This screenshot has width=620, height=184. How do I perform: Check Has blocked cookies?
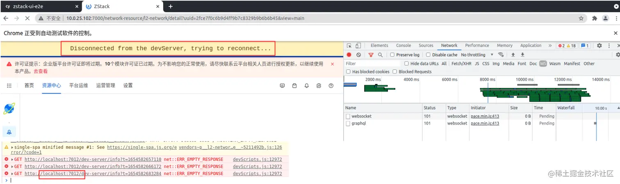tap(349, 72)
